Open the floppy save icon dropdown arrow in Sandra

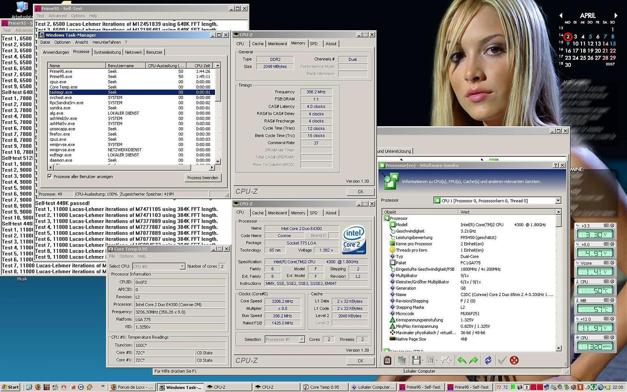point(422,360)
